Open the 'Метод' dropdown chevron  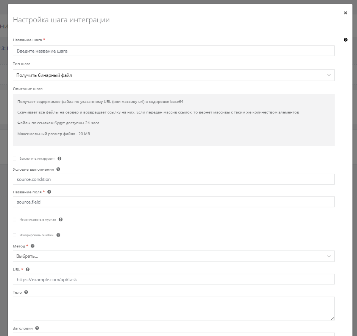tap(329, 256)
